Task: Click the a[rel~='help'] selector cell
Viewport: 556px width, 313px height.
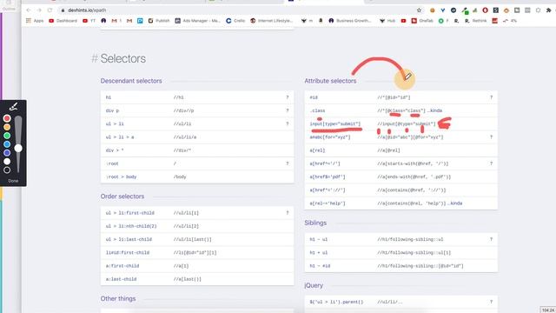Action: (x=328, y=203)
